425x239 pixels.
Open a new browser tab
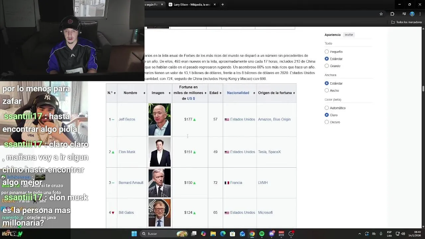222,5
